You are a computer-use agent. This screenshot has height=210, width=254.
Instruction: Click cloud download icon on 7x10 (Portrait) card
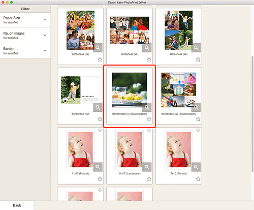[x=198, y=130]
